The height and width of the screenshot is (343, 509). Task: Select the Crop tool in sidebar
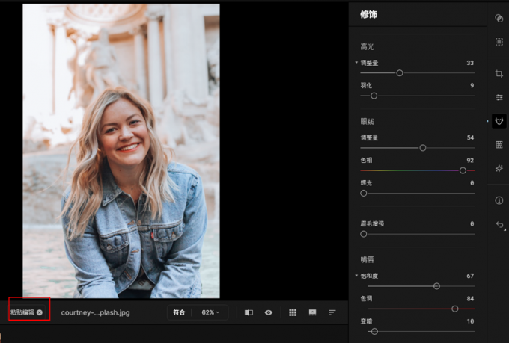499,74
